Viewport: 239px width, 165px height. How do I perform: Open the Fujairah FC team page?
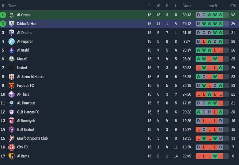coord(25,86)
